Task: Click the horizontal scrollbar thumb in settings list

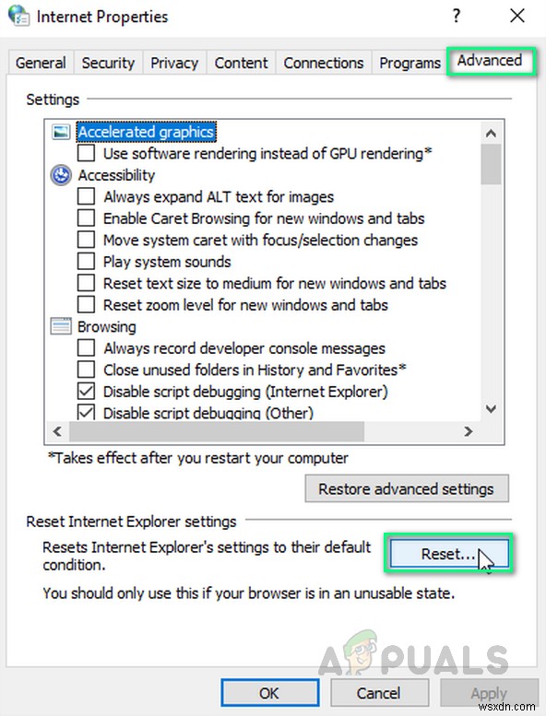Action: pos(217,431)
